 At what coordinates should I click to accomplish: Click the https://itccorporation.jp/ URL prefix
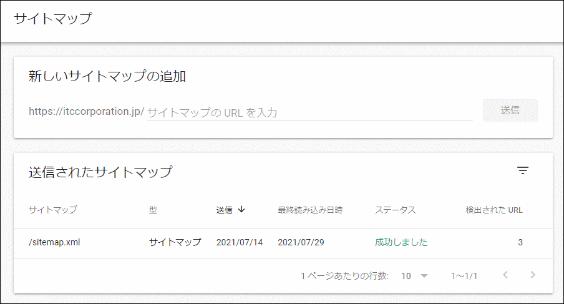[x=87, y=112]
